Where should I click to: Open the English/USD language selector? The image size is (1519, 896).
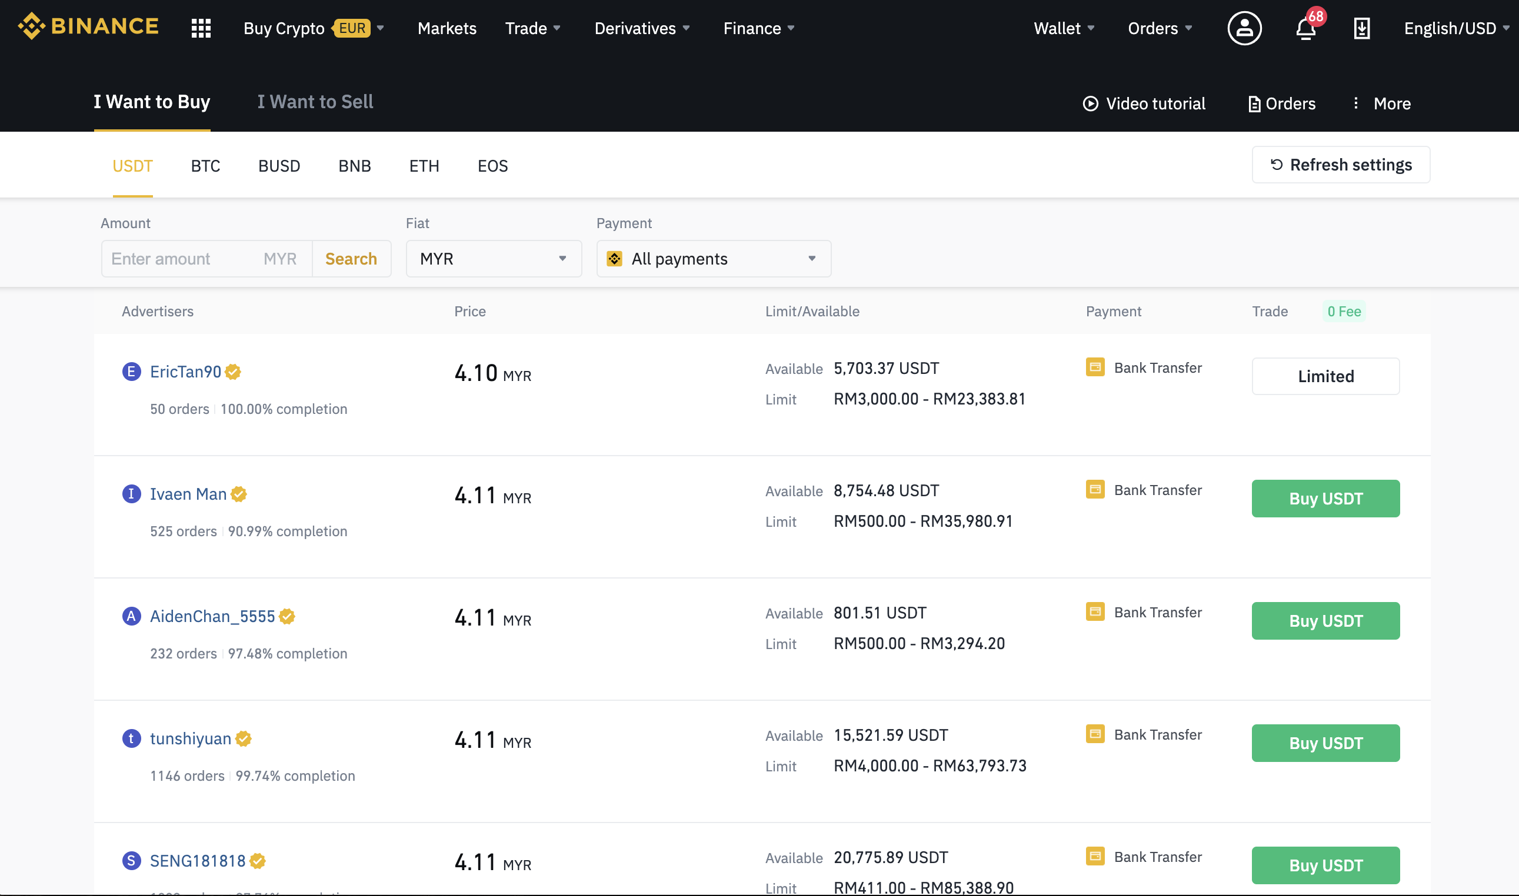pyautogui.click(x=1456, y=28)
